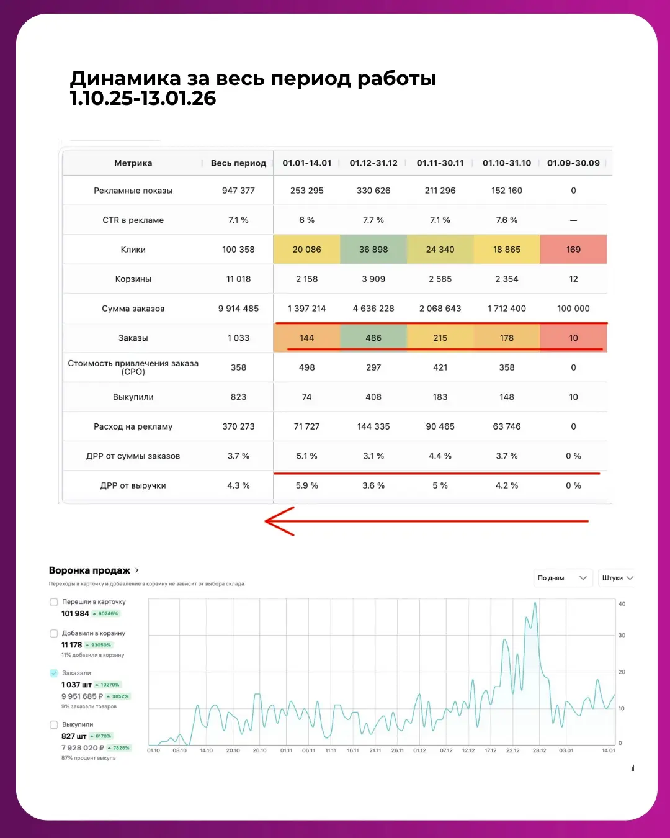Click the 9852% revenue growth badge

[118, 696]
